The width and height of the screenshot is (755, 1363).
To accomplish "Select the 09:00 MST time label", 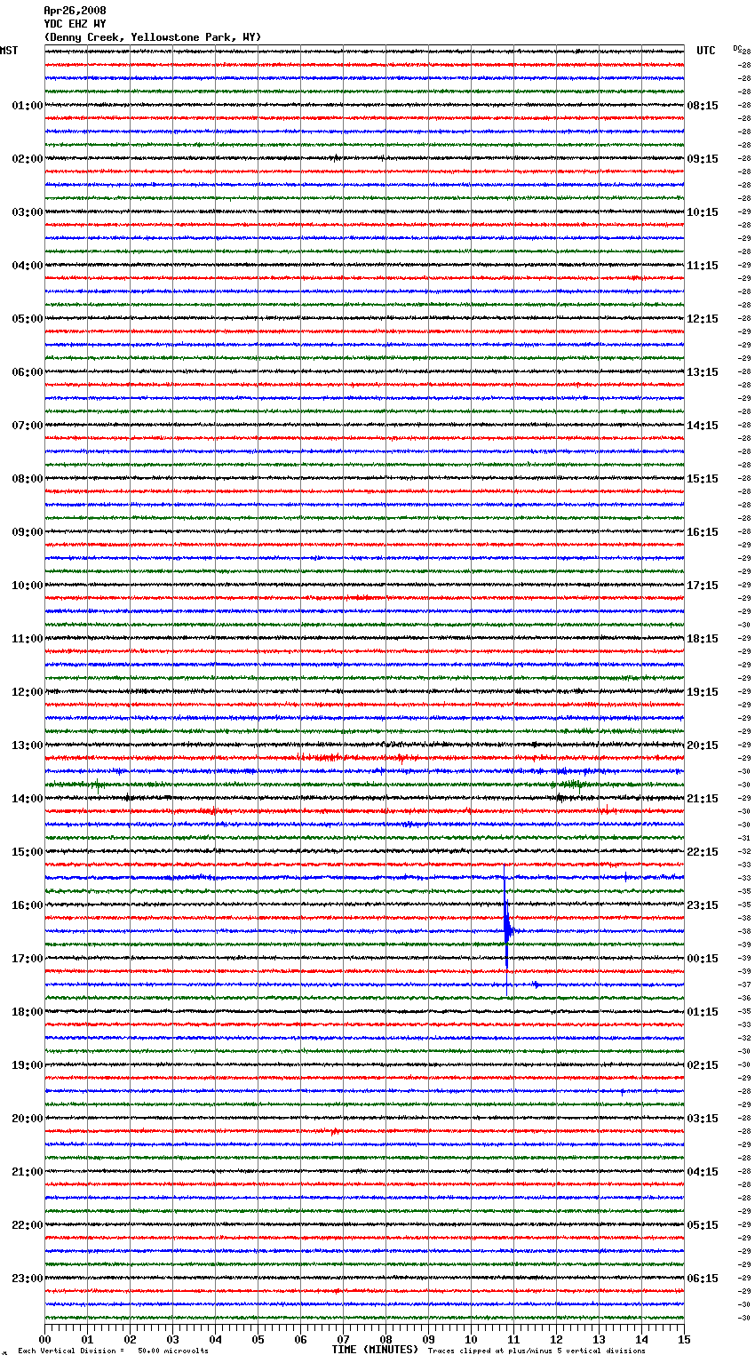I will pyautogui.click(x=28, y=532).
